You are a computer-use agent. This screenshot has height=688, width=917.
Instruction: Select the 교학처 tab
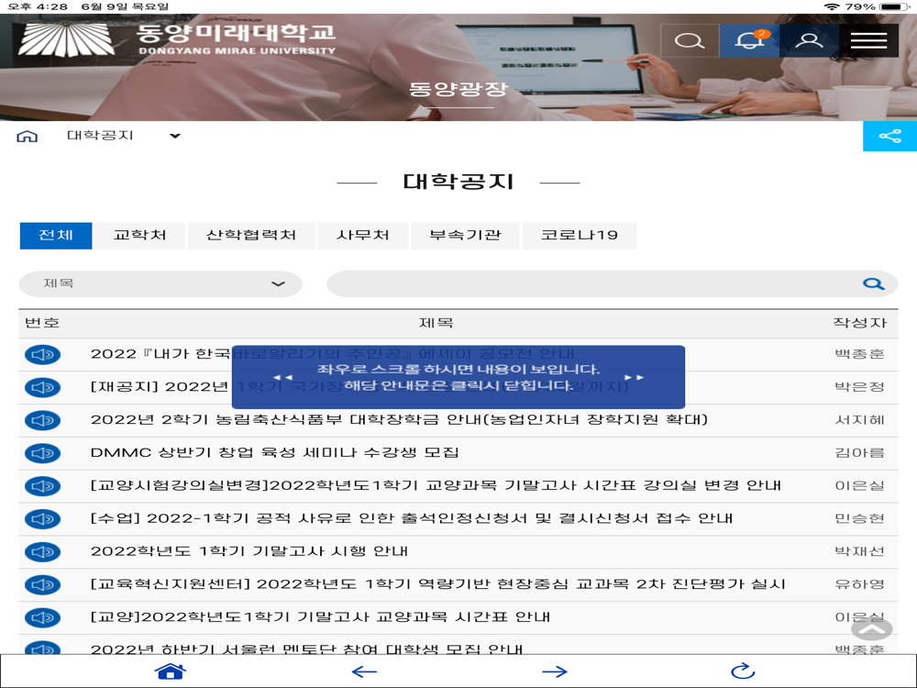[x=139, y=235]
